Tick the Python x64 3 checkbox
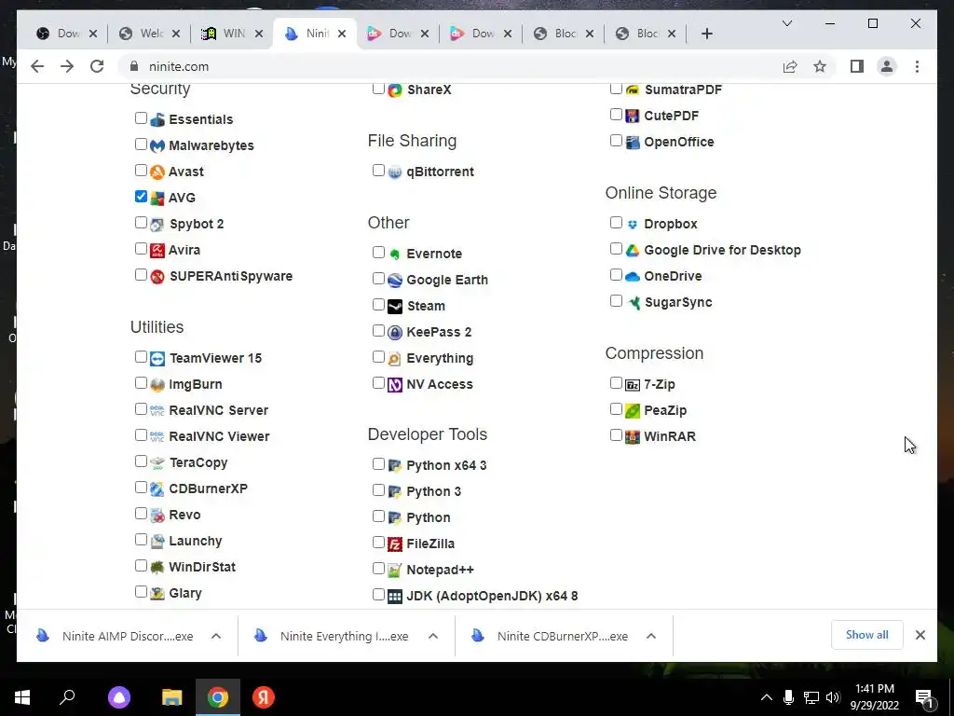The image size is (954, 716). [378, 463]
